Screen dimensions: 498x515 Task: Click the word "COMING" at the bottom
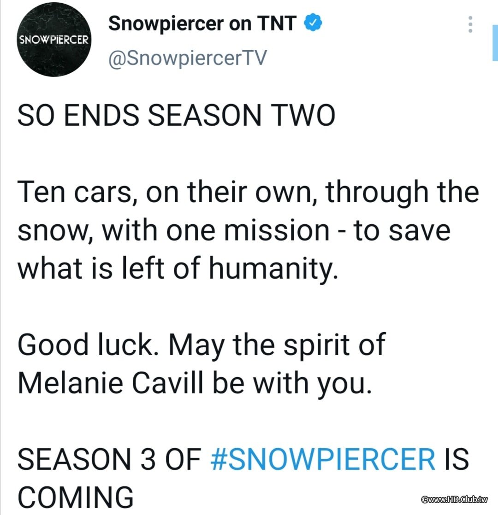(75, 497)
